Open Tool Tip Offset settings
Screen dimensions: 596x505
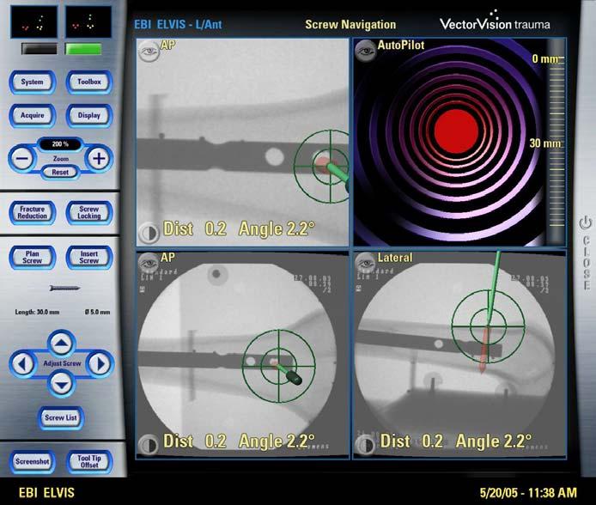(x=89, y=462)
